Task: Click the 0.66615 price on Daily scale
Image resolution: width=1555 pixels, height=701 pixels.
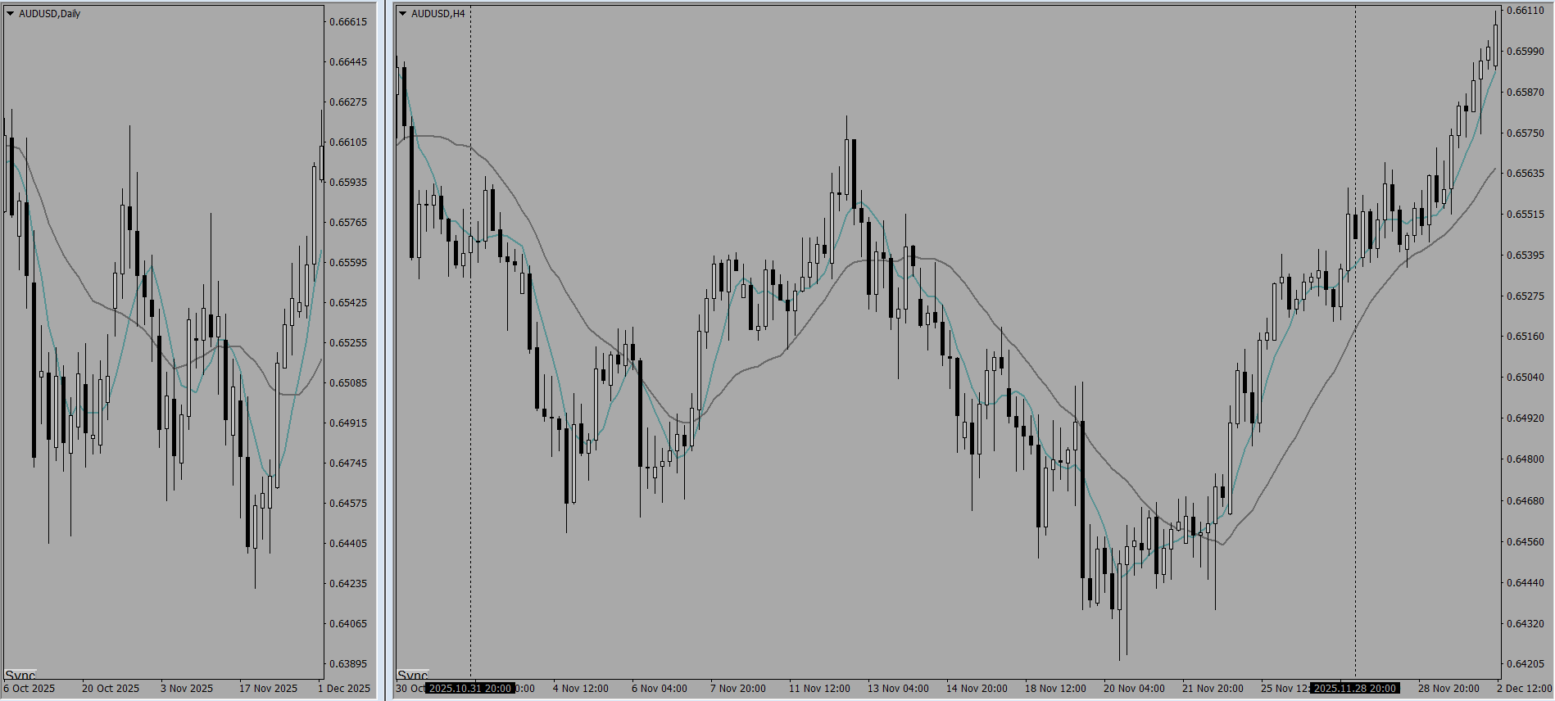Action: pyautogui.click(x=348, y=22)
